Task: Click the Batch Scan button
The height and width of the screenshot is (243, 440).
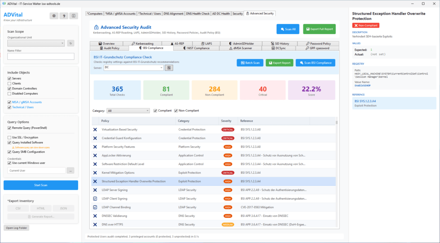Action: (x=250, y=63)
